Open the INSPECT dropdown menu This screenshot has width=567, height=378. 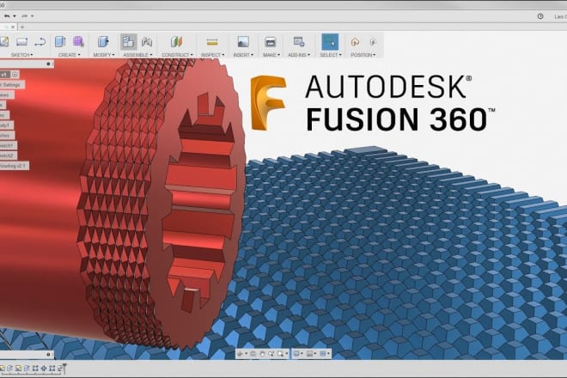coord(213,55)
